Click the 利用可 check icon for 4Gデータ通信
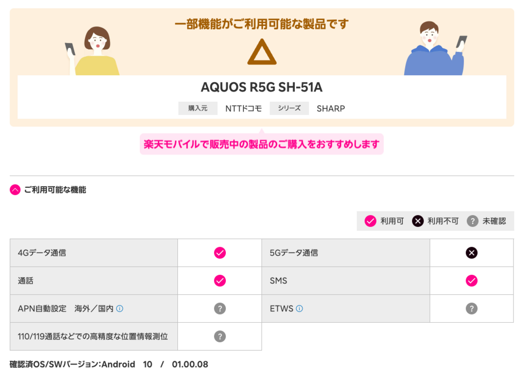This screenshot has width=523, height=376. 219,252
